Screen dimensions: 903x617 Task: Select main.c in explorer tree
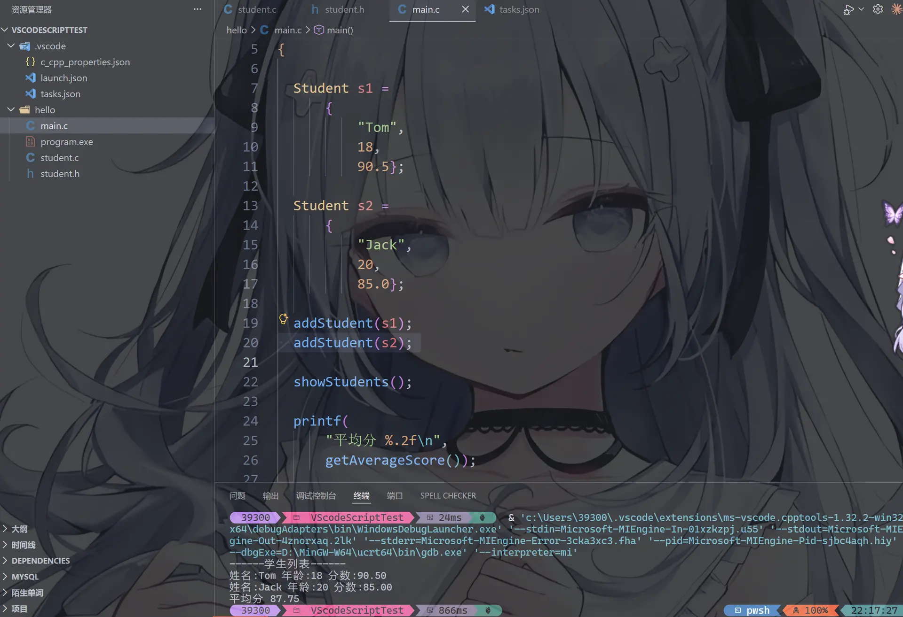54,126
